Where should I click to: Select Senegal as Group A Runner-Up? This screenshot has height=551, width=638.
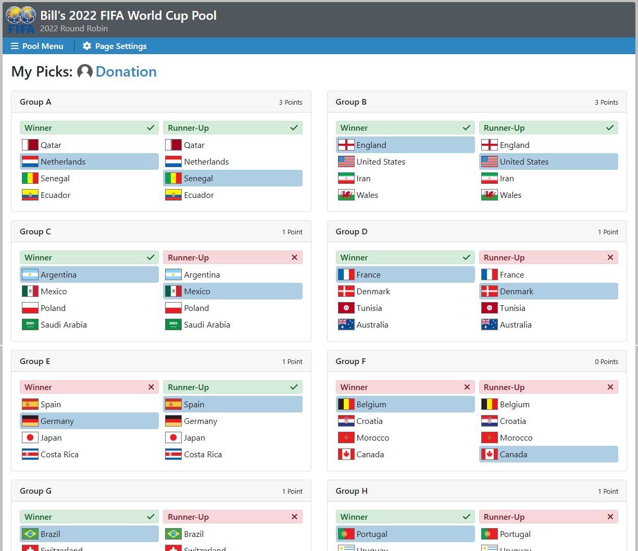[x=233, y=178]
